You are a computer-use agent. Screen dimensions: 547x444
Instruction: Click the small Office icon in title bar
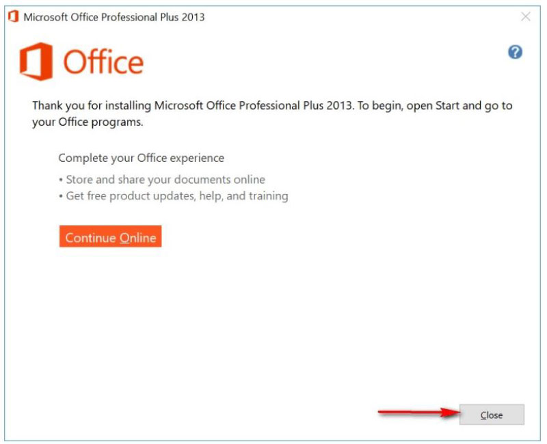tap(13, 16)
